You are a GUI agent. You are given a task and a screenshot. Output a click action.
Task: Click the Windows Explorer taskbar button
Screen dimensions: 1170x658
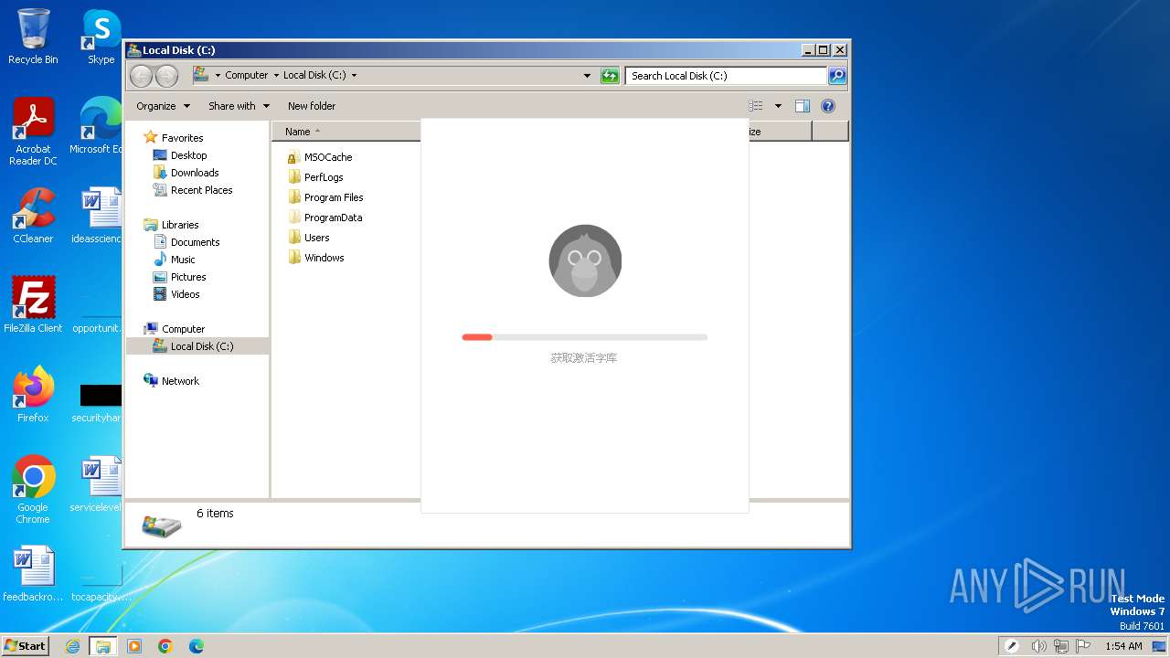coord(103,646)
